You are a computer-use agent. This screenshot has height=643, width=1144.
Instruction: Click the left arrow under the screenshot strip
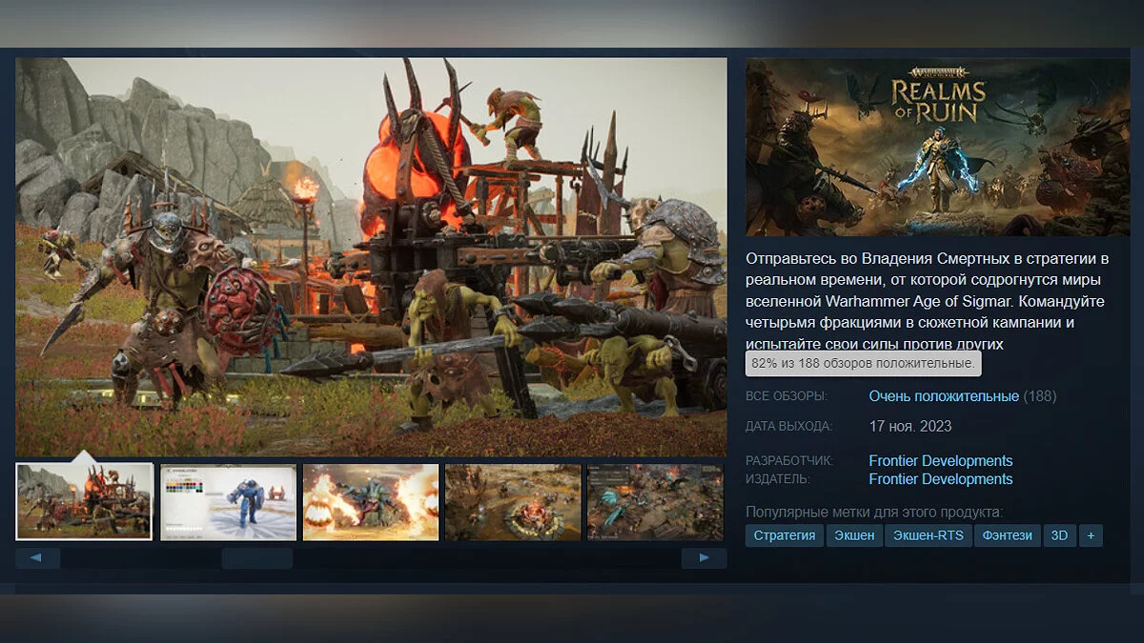(x=37, y=558)
